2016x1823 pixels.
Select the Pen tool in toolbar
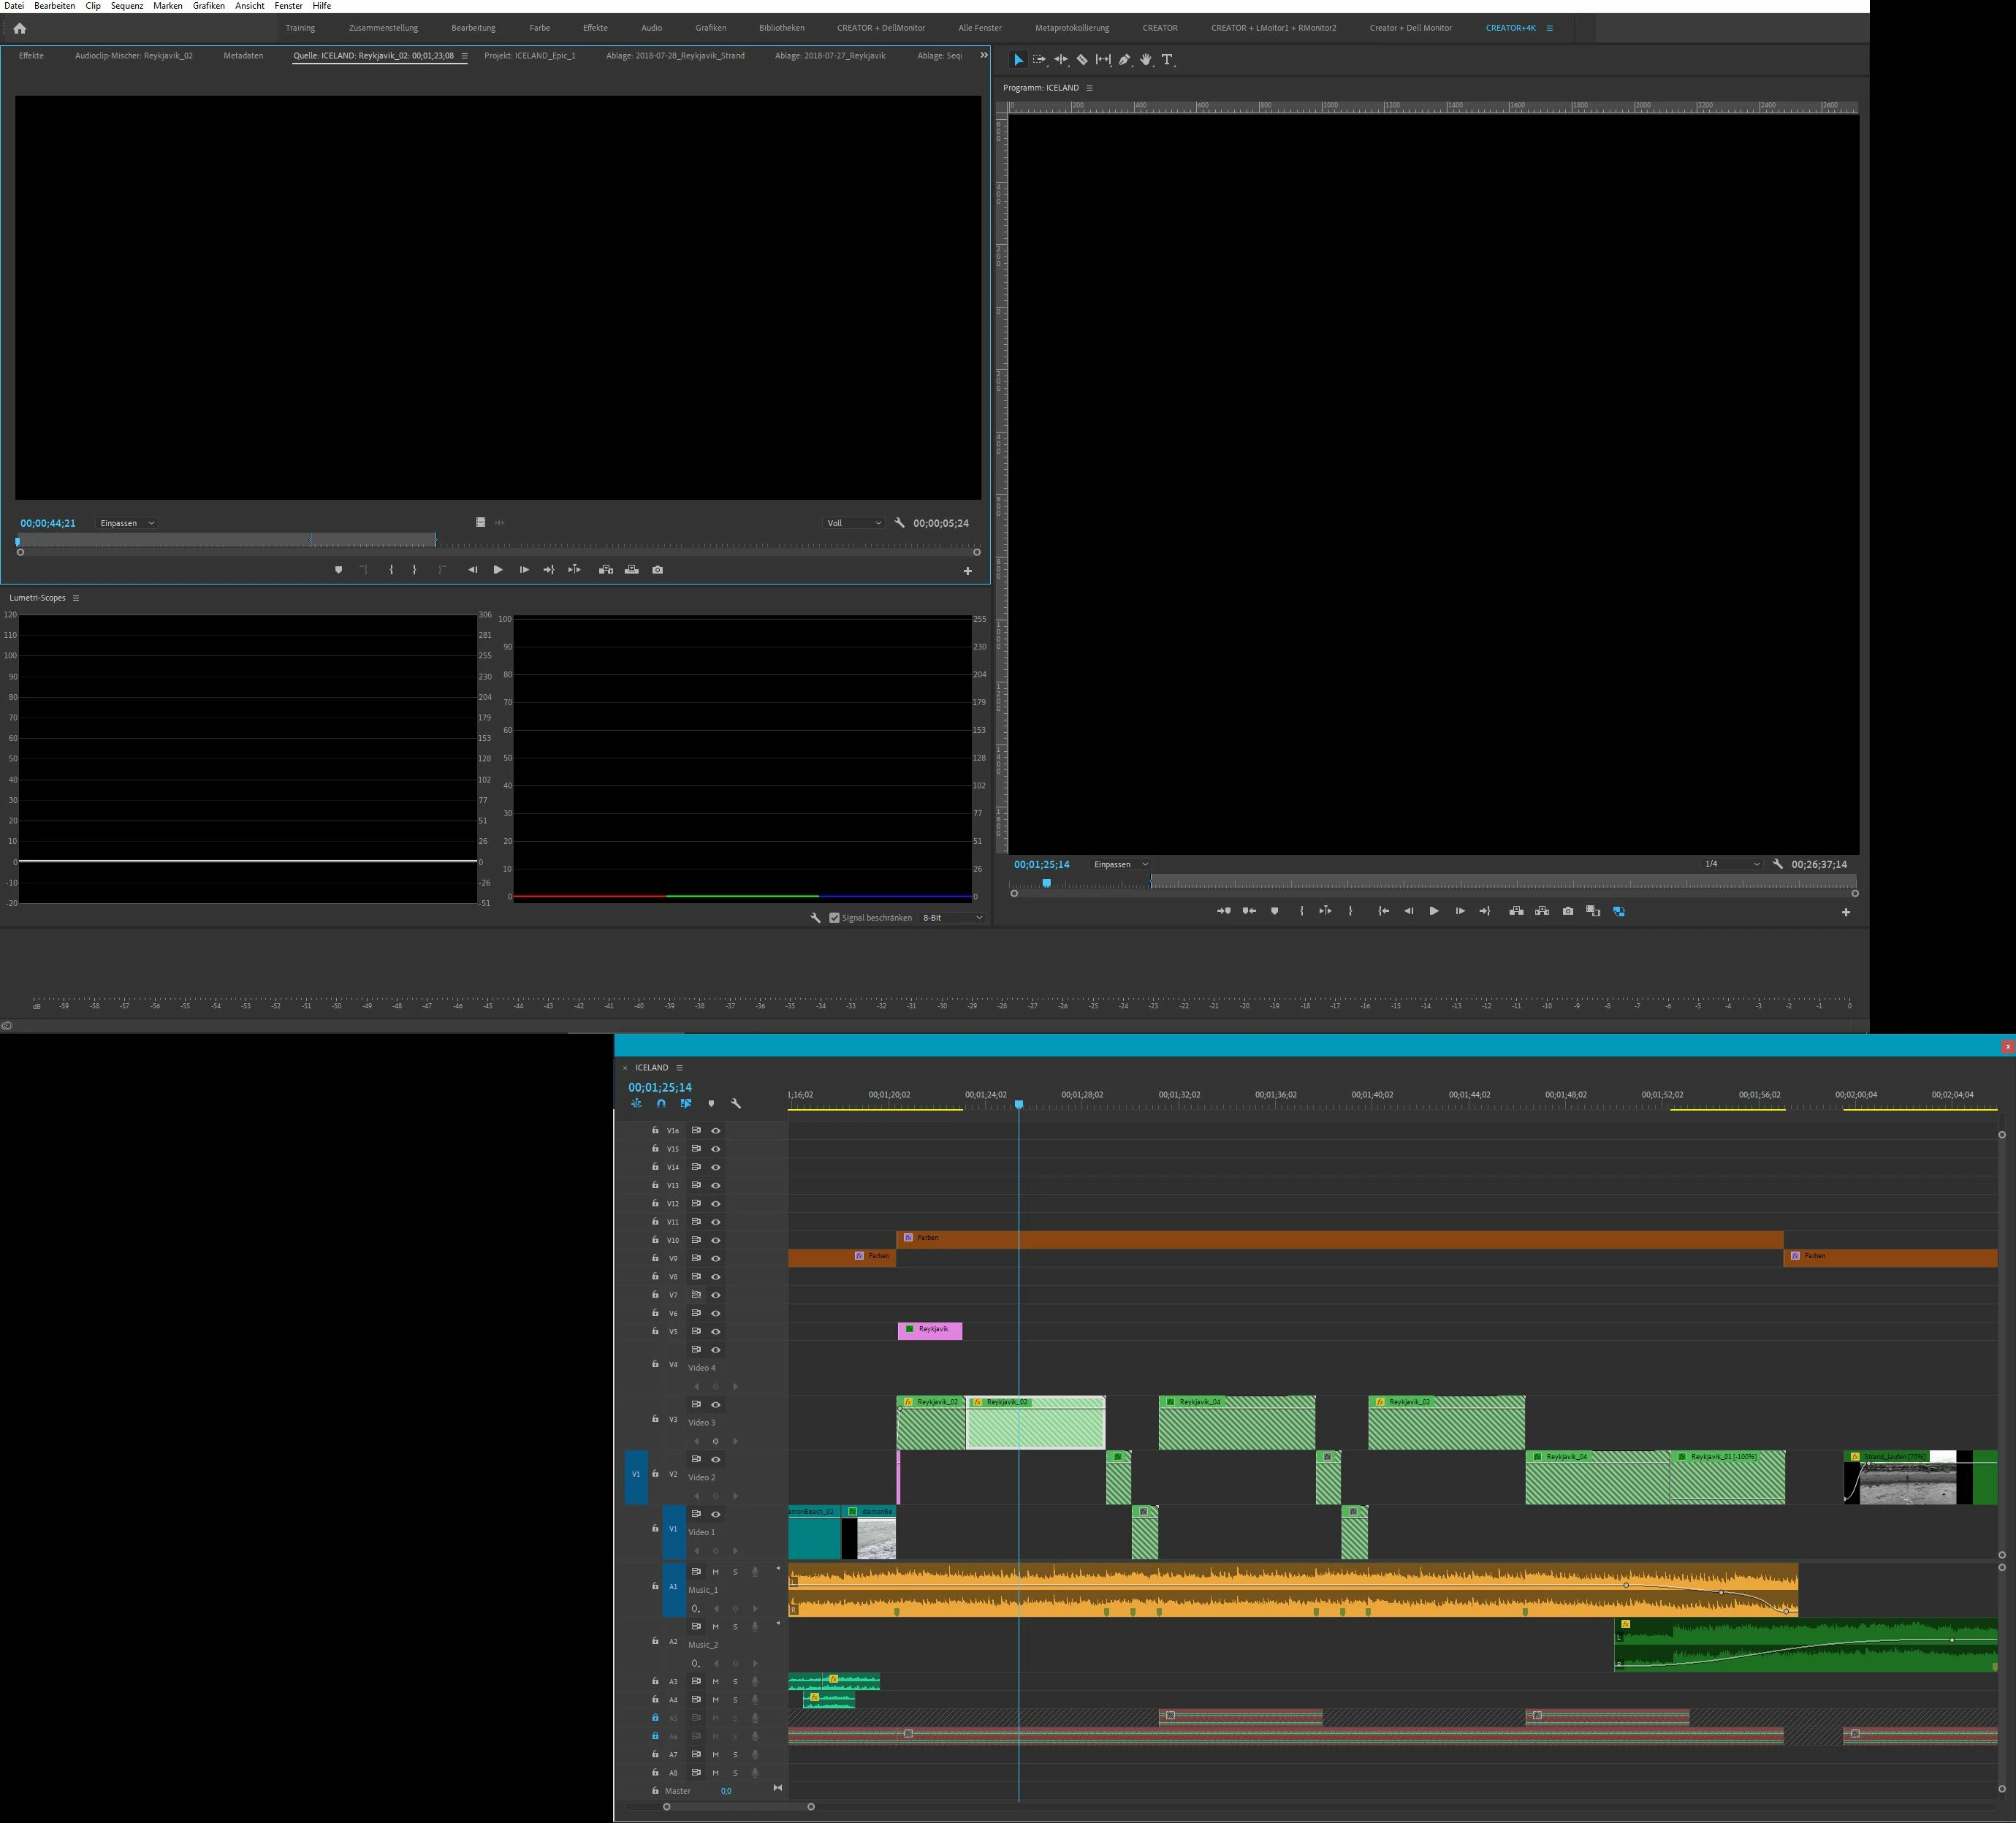pos(1124,60)
